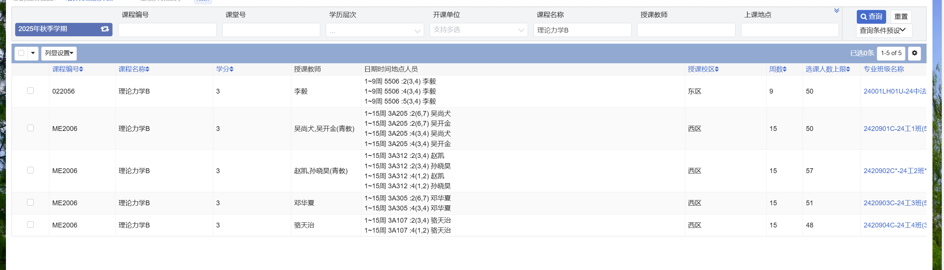Viewport: 944px width, 270px height.
Task: Sort table by 课程名称 column
Action: (x=134, y=69)
